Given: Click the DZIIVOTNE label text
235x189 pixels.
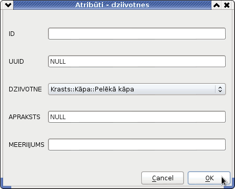Looking at the screenshot, I should [25, 89].
